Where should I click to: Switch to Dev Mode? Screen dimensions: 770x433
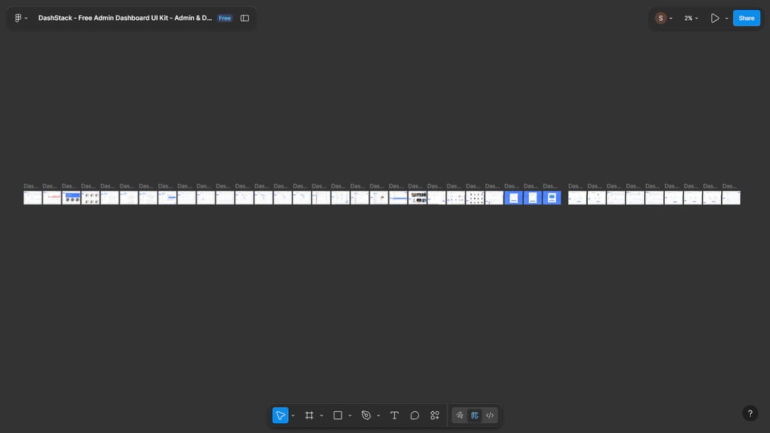click(490, 416)
